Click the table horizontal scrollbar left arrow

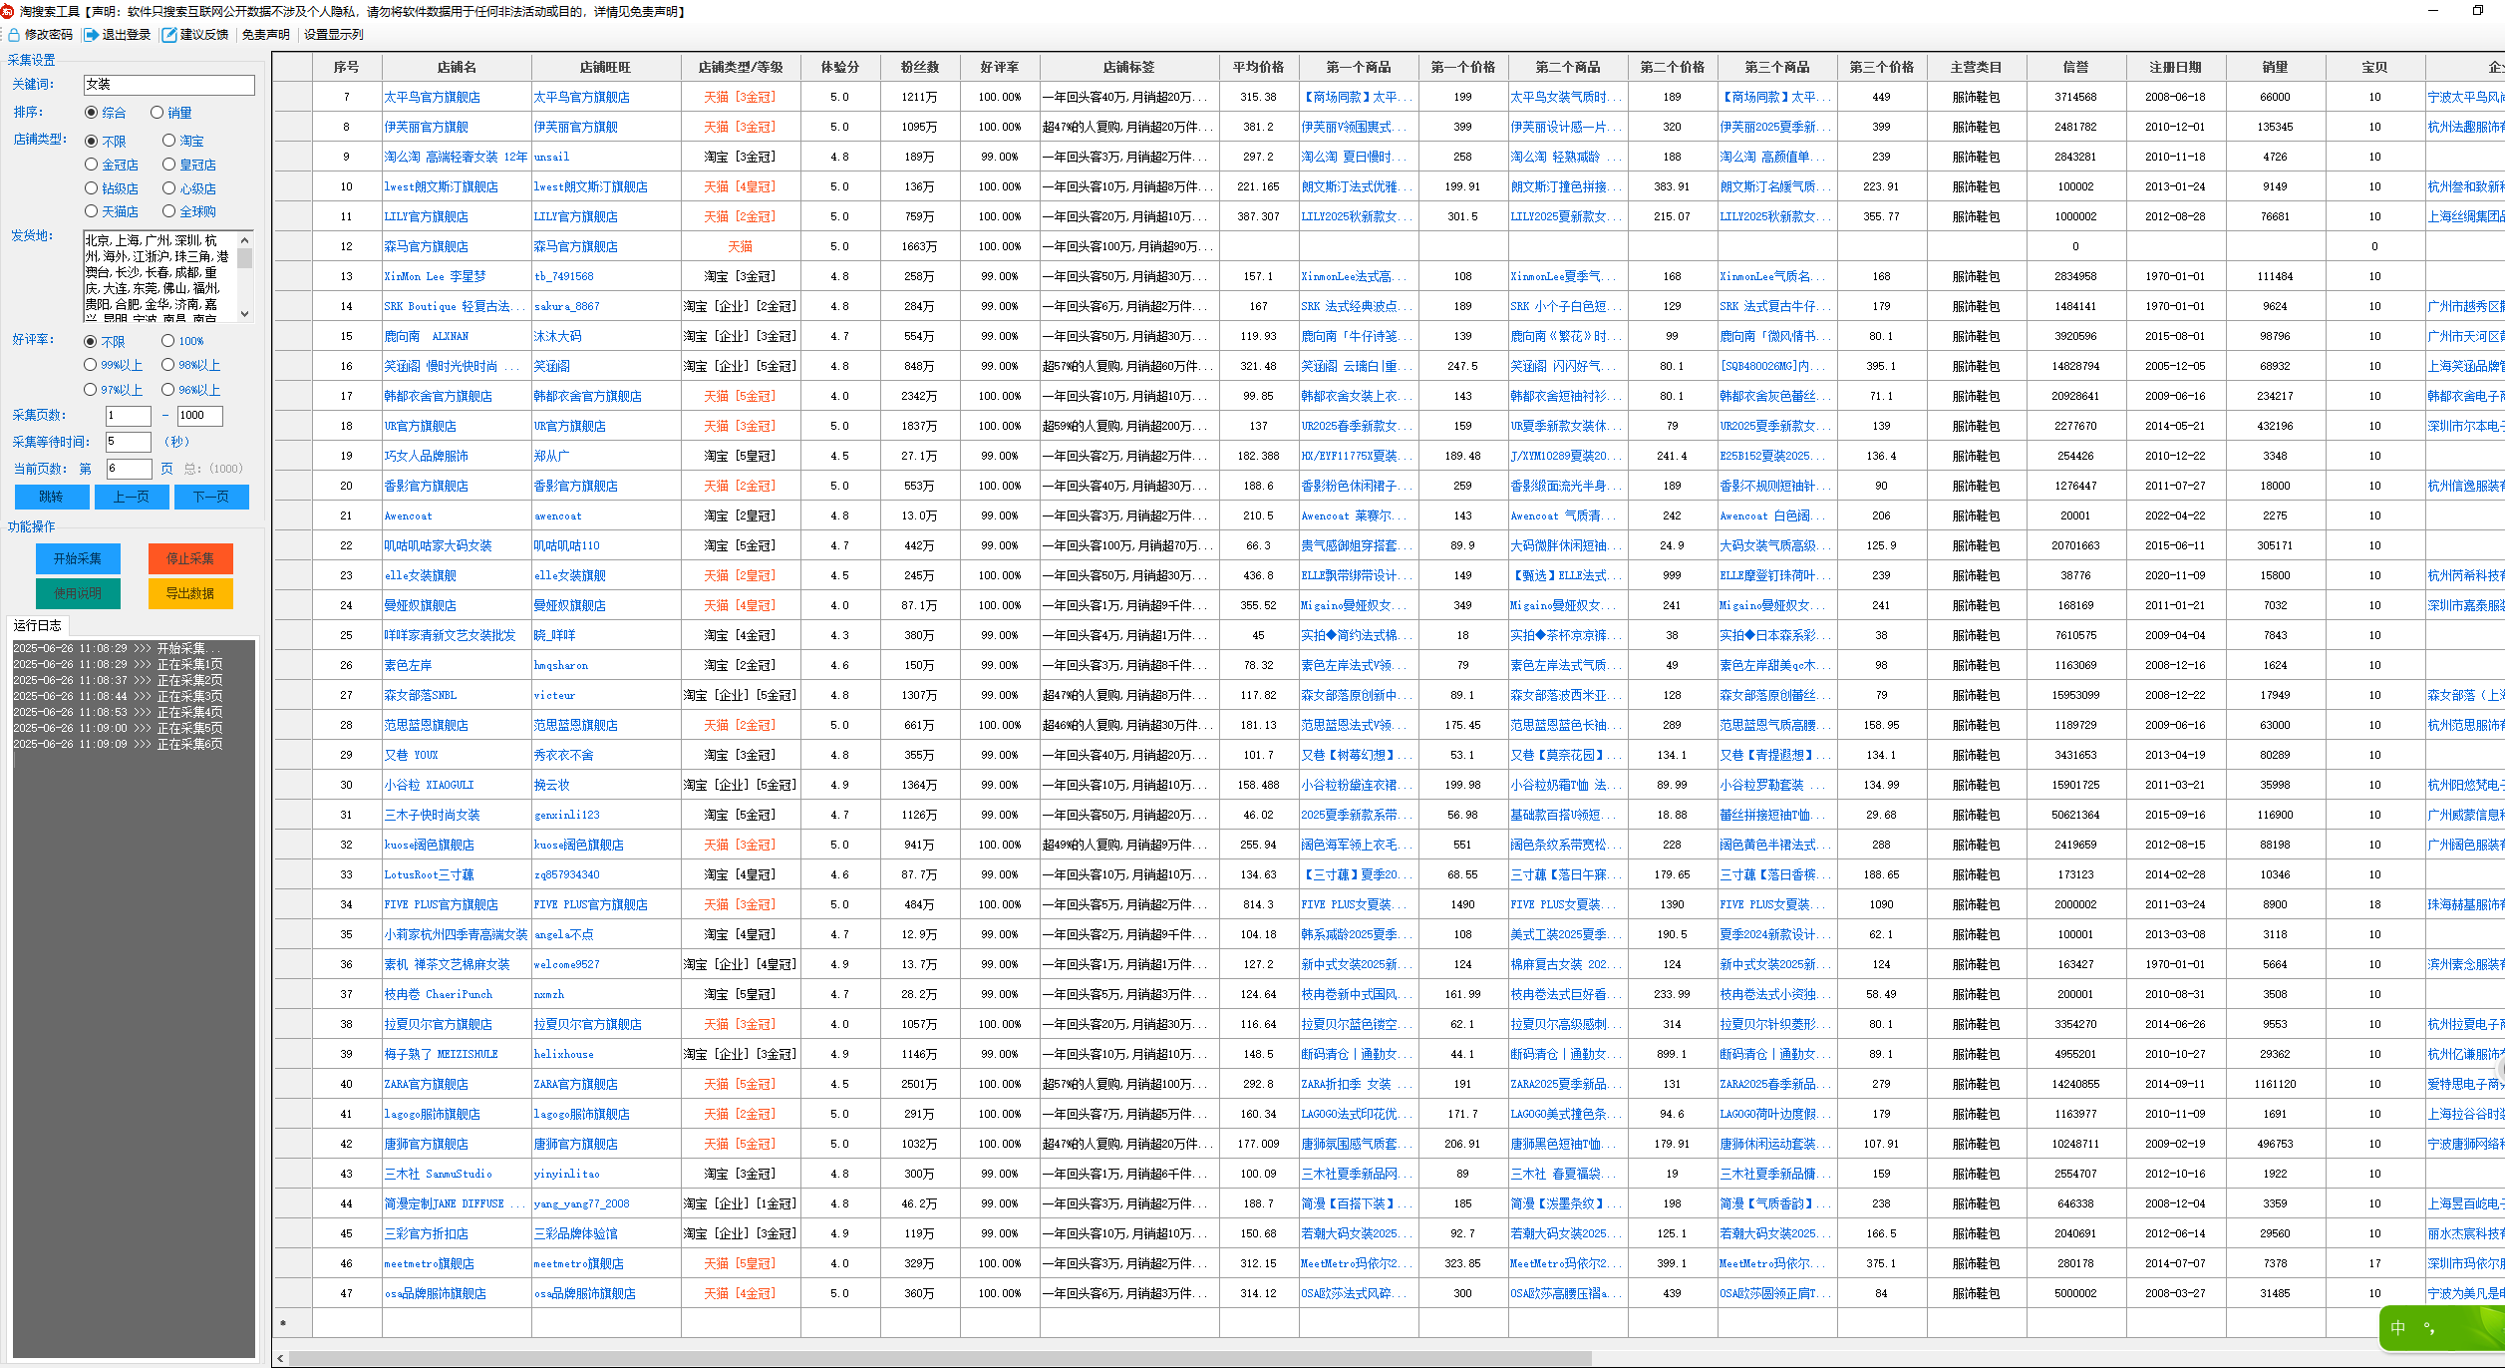point(281,1358)
